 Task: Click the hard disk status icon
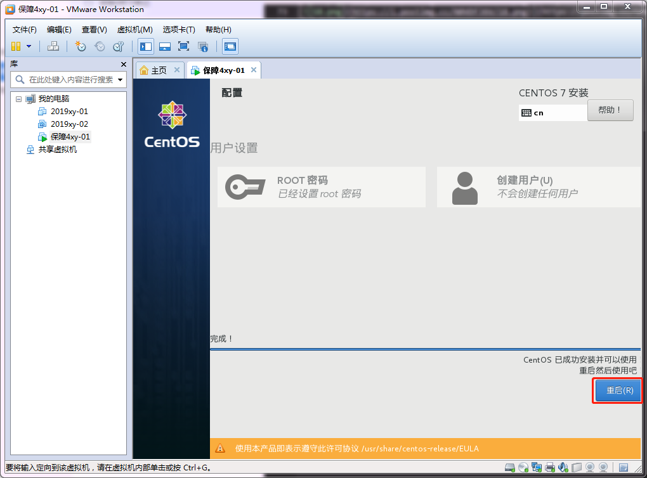pos(510,467)
